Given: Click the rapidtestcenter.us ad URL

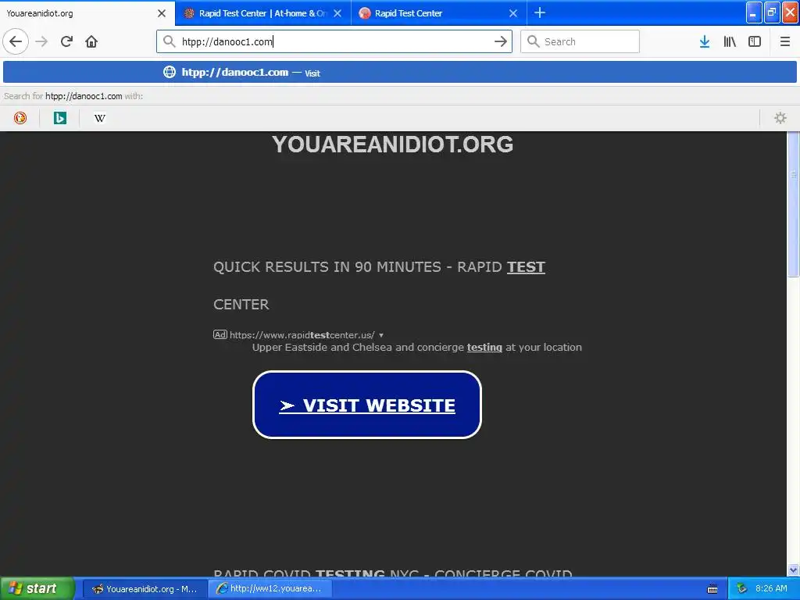Looking at the screenshot, I should point(302,334).
